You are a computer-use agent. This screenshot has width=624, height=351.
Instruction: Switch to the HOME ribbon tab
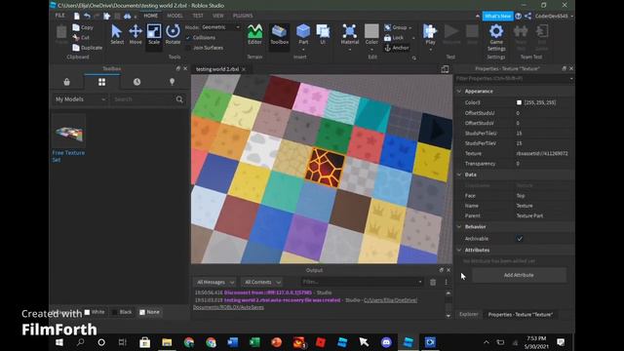pyautogui.click(x=150, y=16)
